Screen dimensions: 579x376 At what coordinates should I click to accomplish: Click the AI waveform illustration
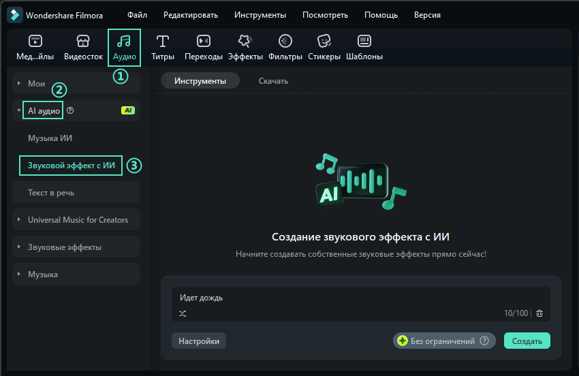point(360,181)
